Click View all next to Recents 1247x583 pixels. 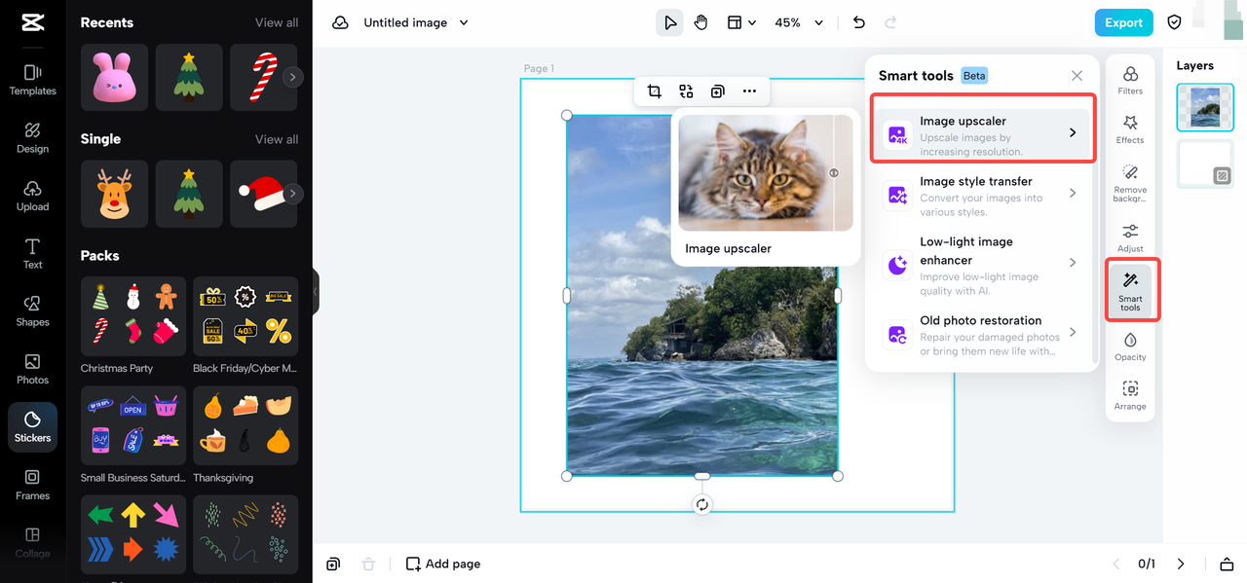coord(277,22)
